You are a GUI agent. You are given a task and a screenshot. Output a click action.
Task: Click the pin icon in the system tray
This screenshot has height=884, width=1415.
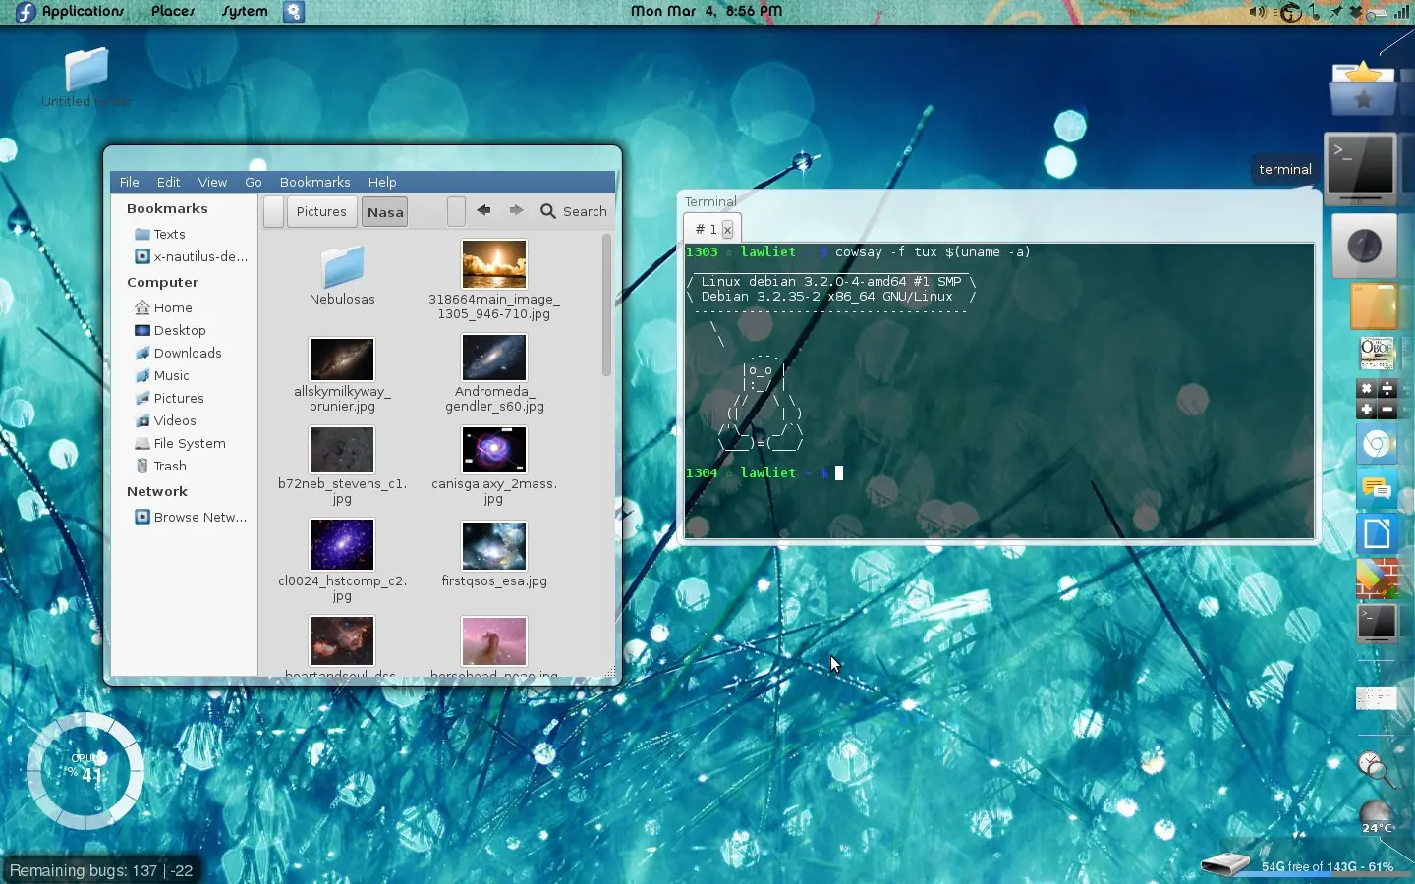tap(1334, 12)
